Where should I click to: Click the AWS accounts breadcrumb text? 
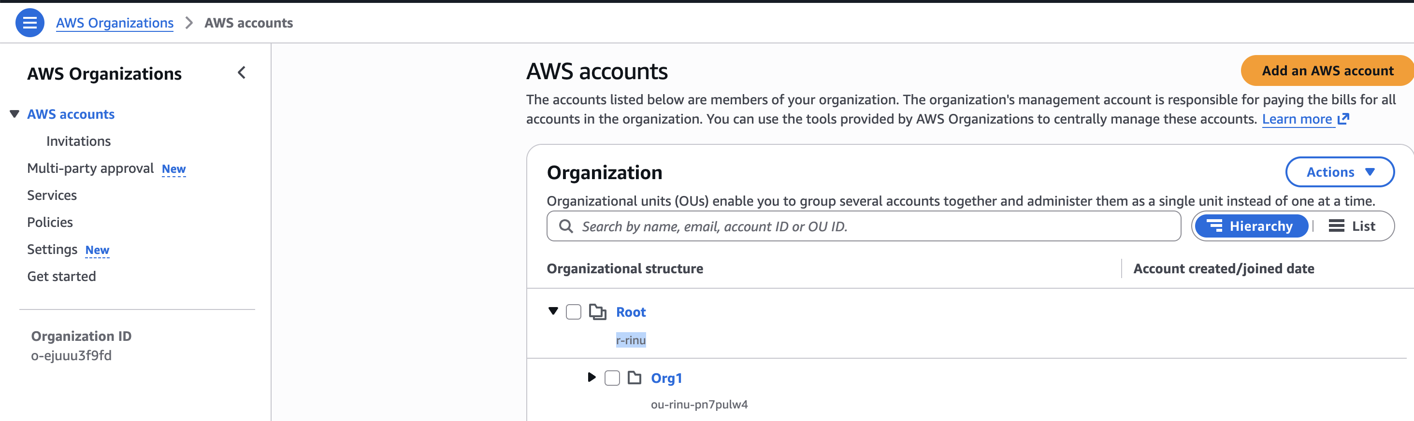coord(249,23)
